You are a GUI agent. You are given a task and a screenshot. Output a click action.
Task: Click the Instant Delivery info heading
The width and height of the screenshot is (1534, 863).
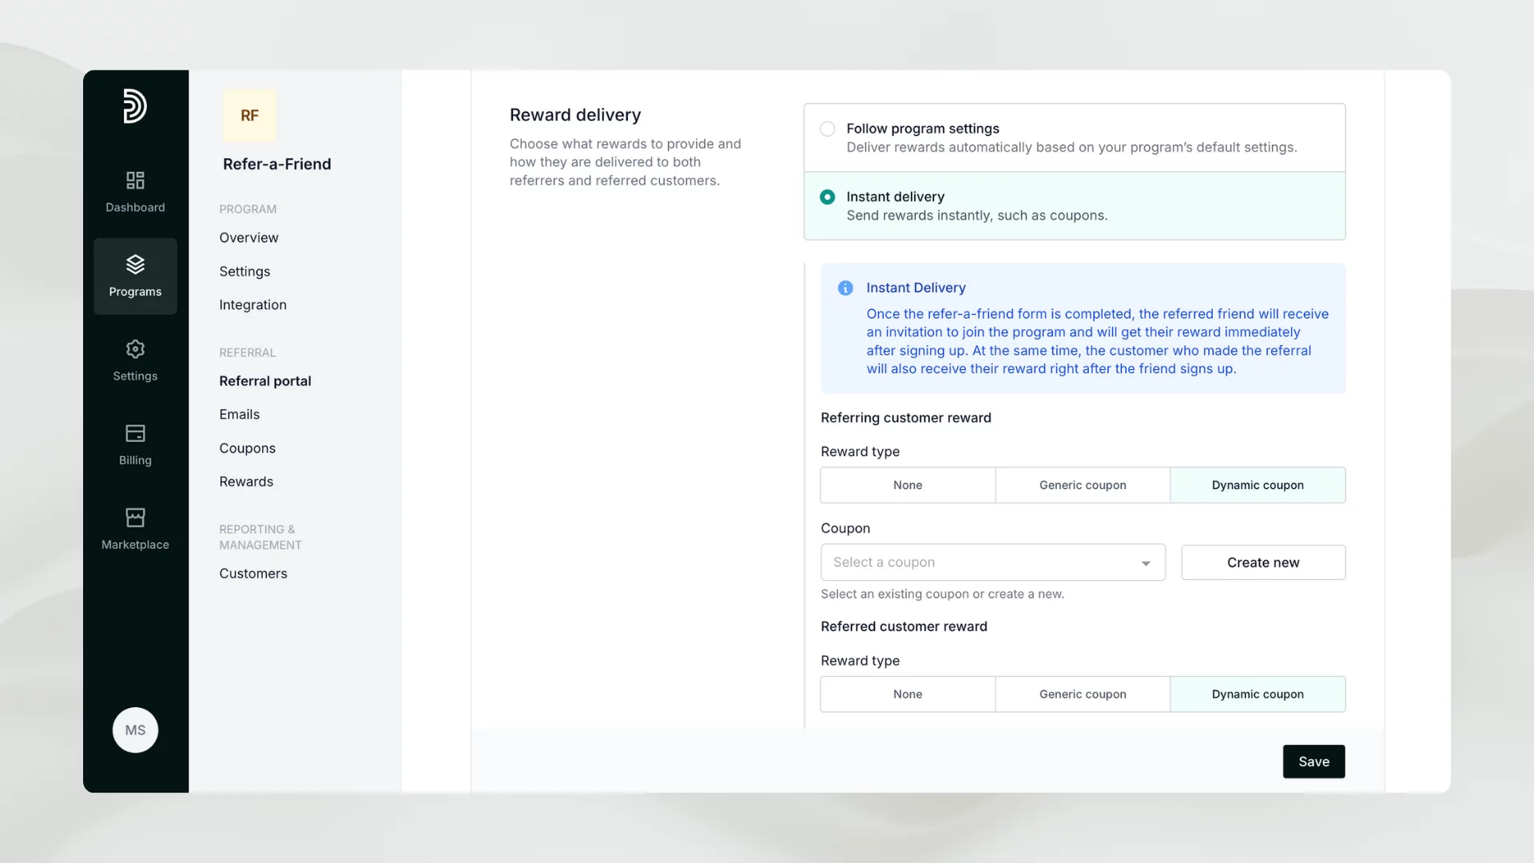916,288
